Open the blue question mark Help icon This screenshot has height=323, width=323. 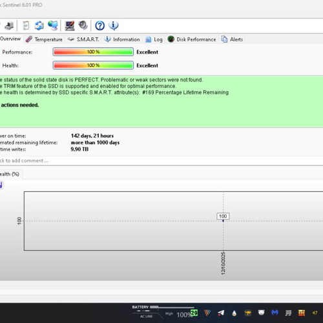click(99, 26)
